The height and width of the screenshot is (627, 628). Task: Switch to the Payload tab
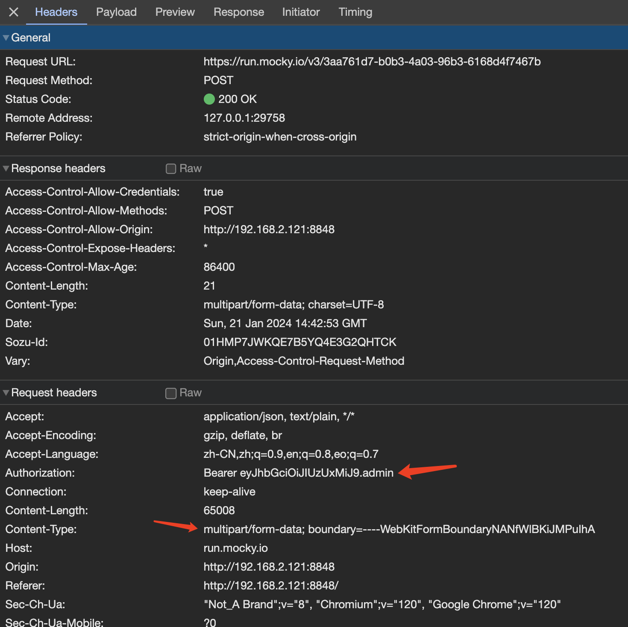coord(116,12)
